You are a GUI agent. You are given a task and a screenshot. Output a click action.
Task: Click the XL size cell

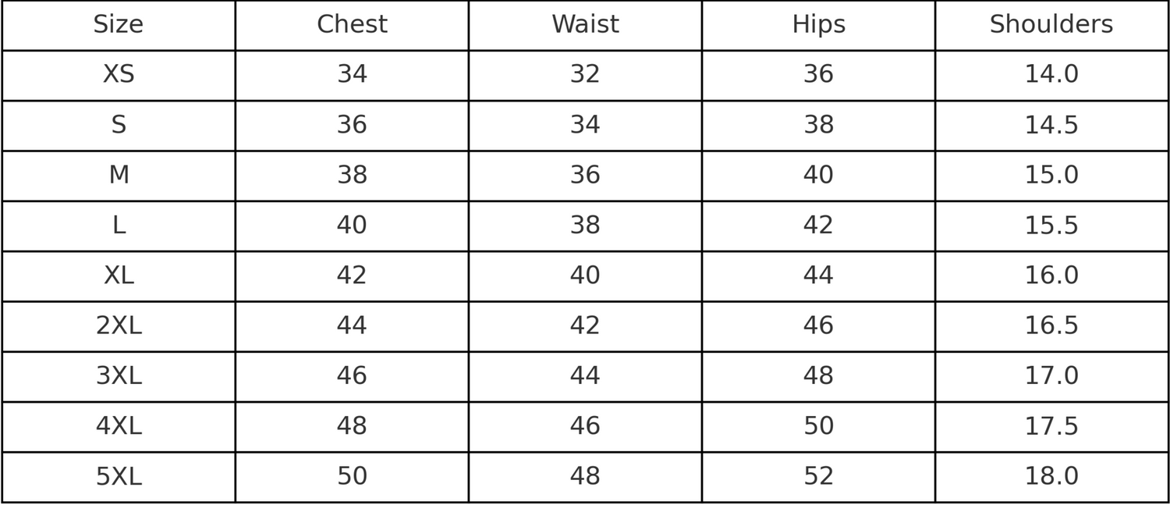(x=118, y=276)
